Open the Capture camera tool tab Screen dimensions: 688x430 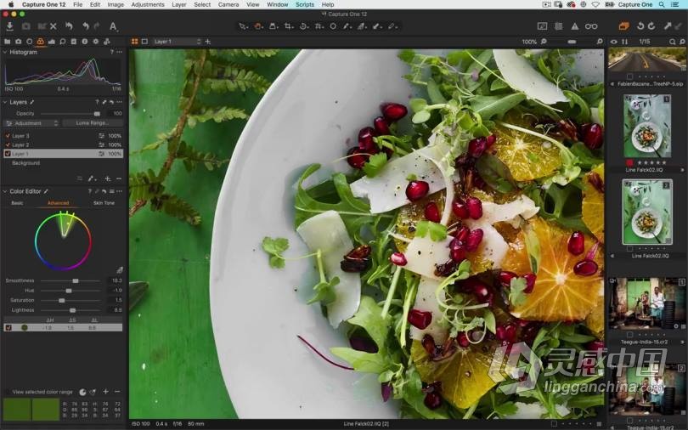click(18, 42)
